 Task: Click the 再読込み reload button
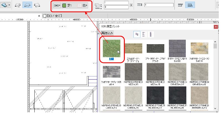click(107, 33)
